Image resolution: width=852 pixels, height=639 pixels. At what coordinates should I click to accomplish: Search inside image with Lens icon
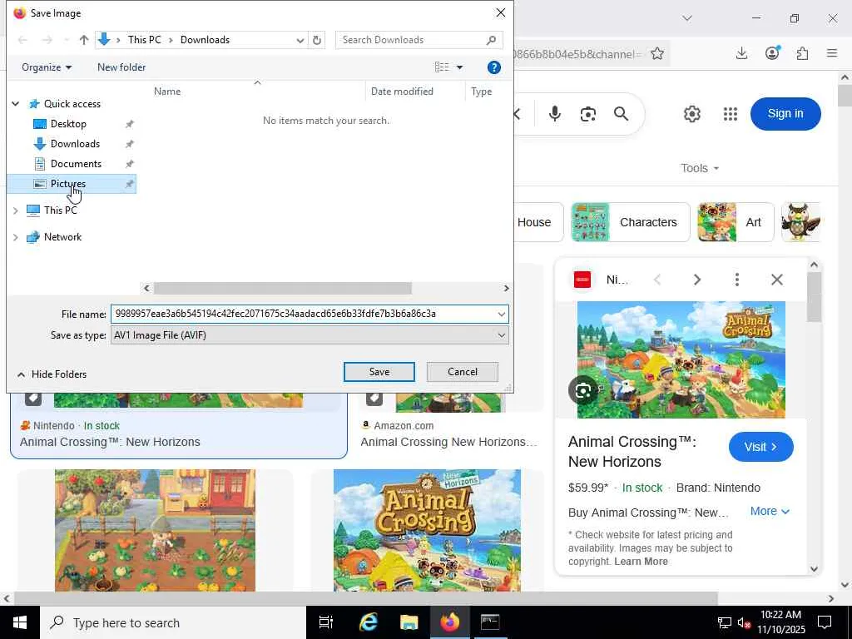583,390
